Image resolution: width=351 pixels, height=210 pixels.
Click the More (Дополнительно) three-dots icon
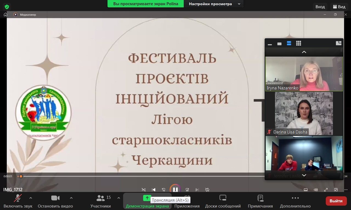(x=295, y=198)
